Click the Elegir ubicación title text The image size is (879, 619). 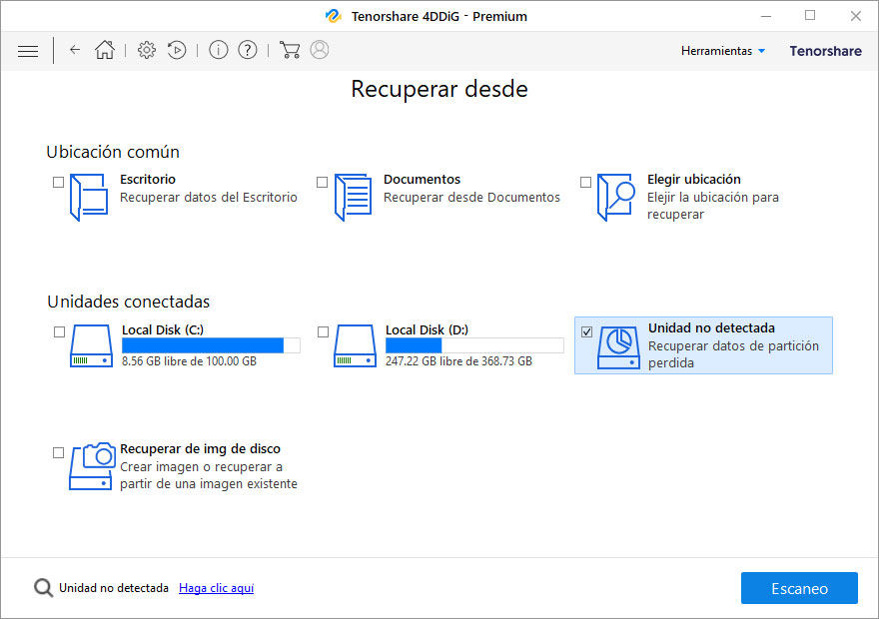[x=693, y=180]
